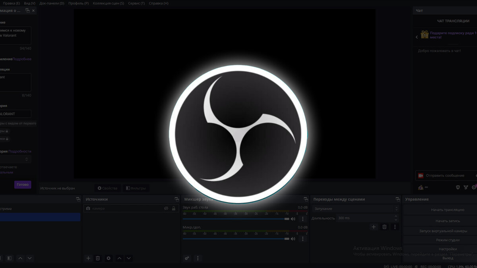Open the Сервис (T) menu
The width and height of the screenshot is (477, 268).
(136, 3)
